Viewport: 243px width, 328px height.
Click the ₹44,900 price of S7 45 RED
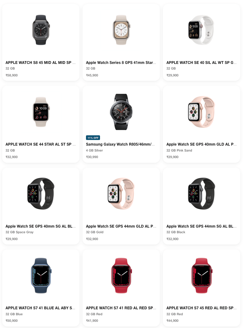(172, 321)
